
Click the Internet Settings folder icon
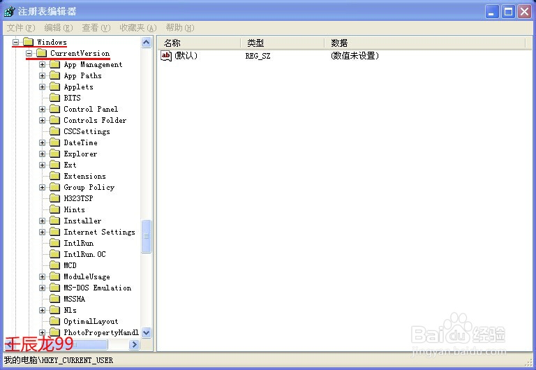(54, 232)
